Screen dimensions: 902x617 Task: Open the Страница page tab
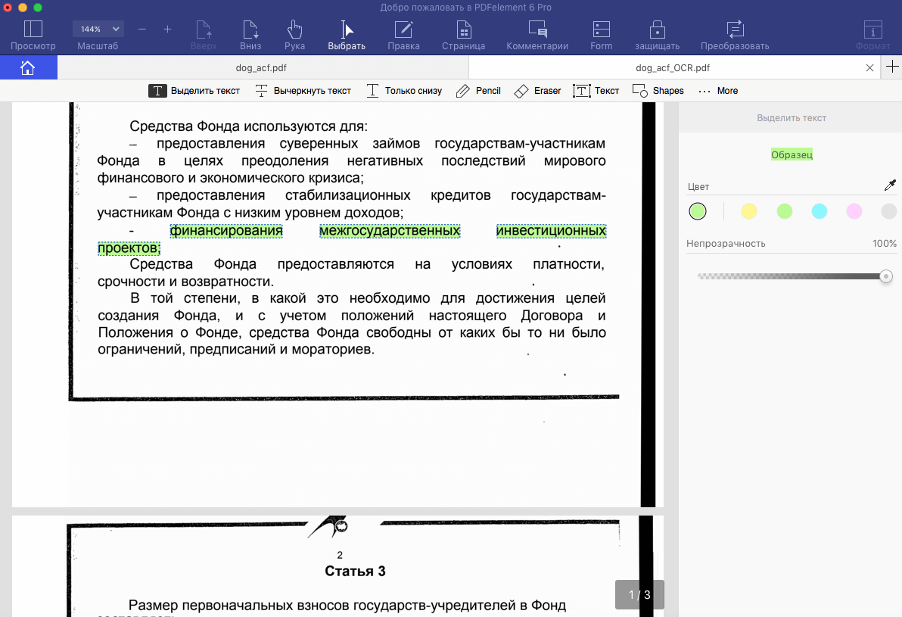tap(464, 35)
